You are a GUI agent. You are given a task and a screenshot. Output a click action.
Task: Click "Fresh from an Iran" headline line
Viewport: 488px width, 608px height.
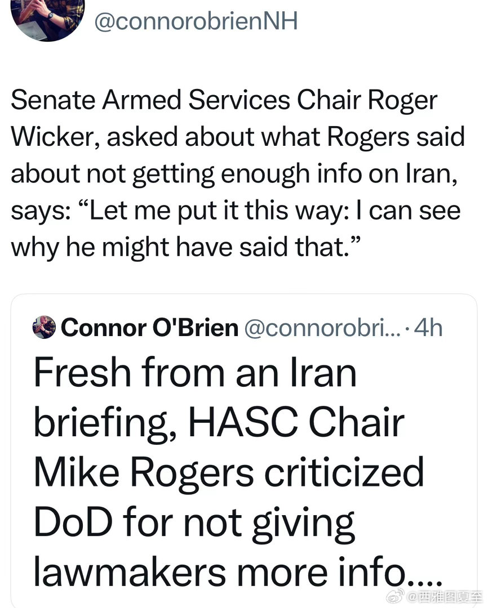coord(196,373)
